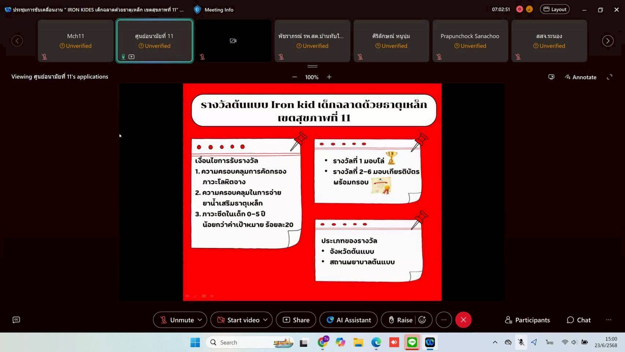Expand video options next to Start video

coord(265,320)
